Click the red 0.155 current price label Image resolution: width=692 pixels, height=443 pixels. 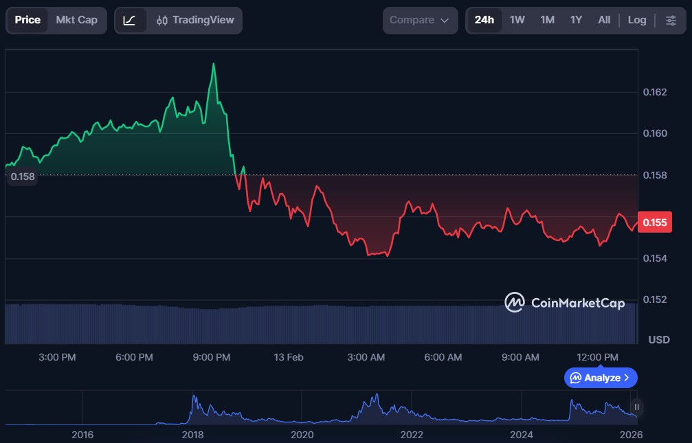[654, 223]
